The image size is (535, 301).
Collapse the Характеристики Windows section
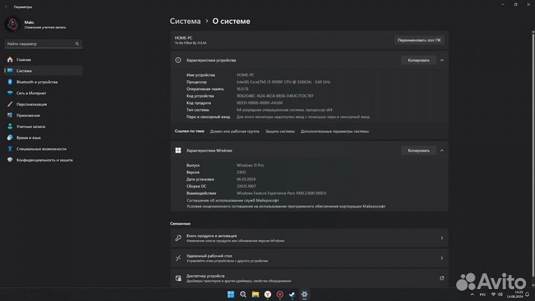(x=442, y=150)
